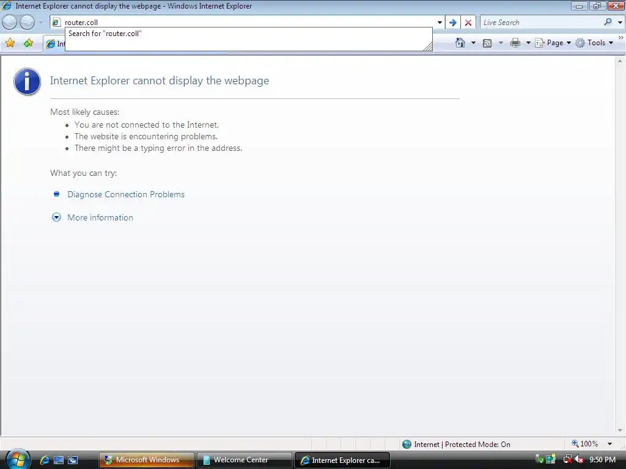Go to the Home page icon

click(460, 43)
